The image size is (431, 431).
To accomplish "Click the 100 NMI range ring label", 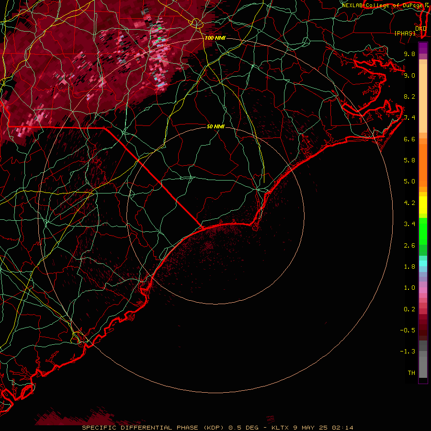I will 215,38.
